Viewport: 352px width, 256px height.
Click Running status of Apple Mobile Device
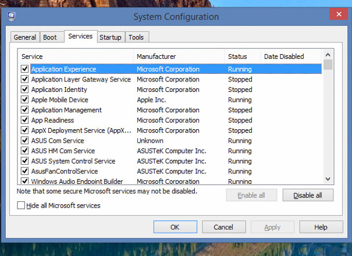(x=240, y=99)
